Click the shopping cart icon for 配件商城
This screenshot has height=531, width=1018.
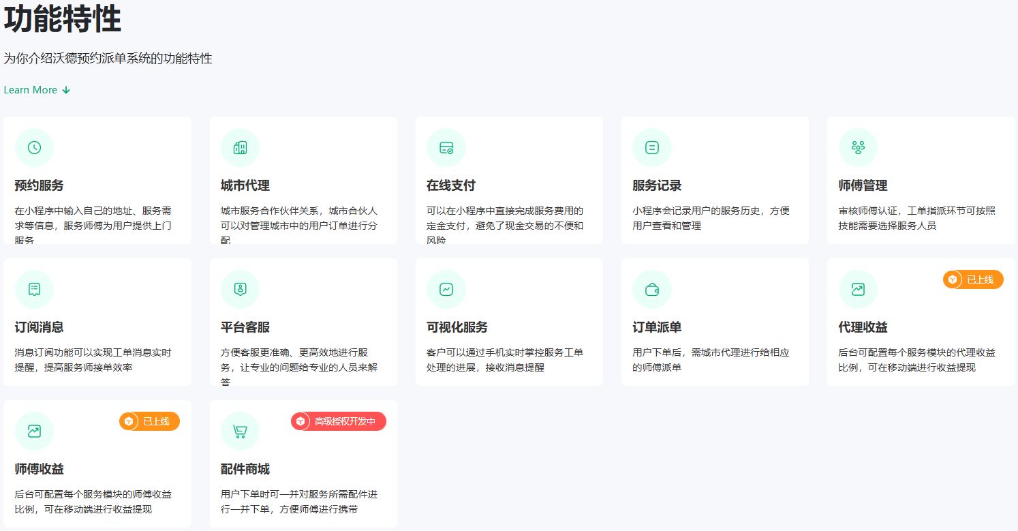point(240,431)
